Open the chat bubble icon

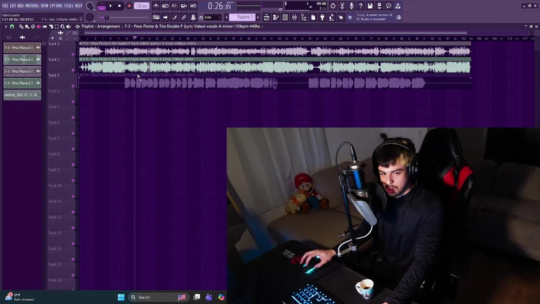pos(389,6)
